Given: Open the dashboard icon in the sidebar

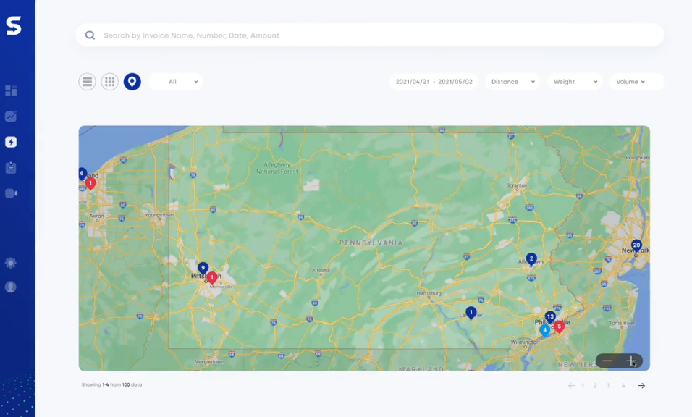Looking at the screenshot, I should pos(11,90).
